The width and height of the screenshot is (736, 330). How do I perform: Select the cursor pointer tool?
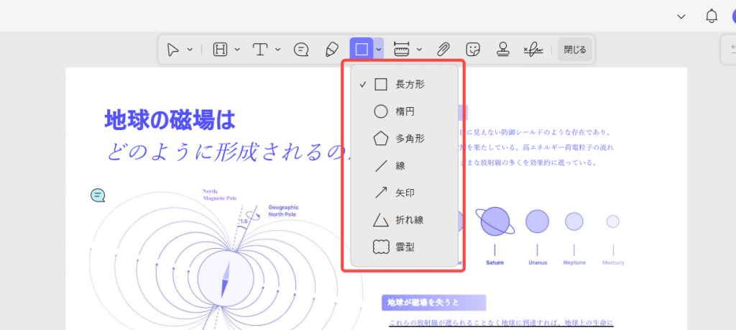173,50
